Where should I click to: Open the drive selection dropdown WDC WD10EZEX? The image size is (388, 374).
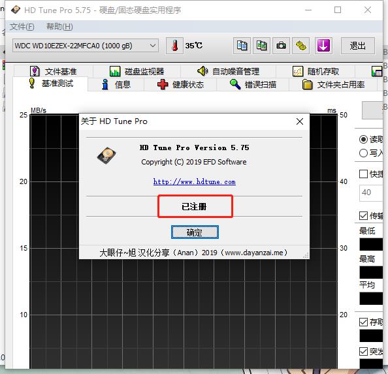pos(86,46)
